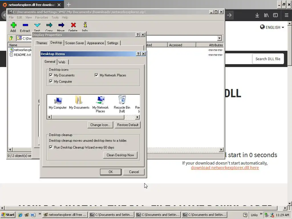Uncheck the My Network Places checkbox
Image resolution: width=292 pixels, height=219 pixels.
coord(96,75)
